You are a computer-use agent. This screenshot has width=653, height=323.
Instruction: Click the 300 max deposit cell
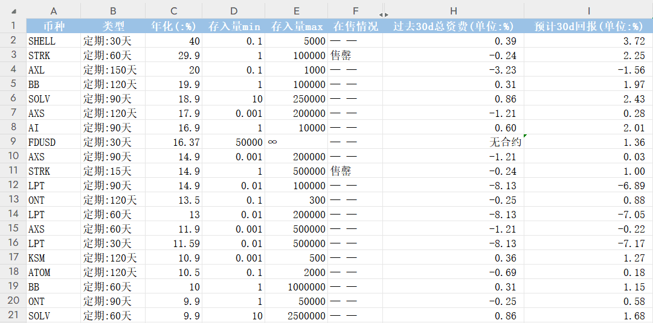(x=296, y=200)
